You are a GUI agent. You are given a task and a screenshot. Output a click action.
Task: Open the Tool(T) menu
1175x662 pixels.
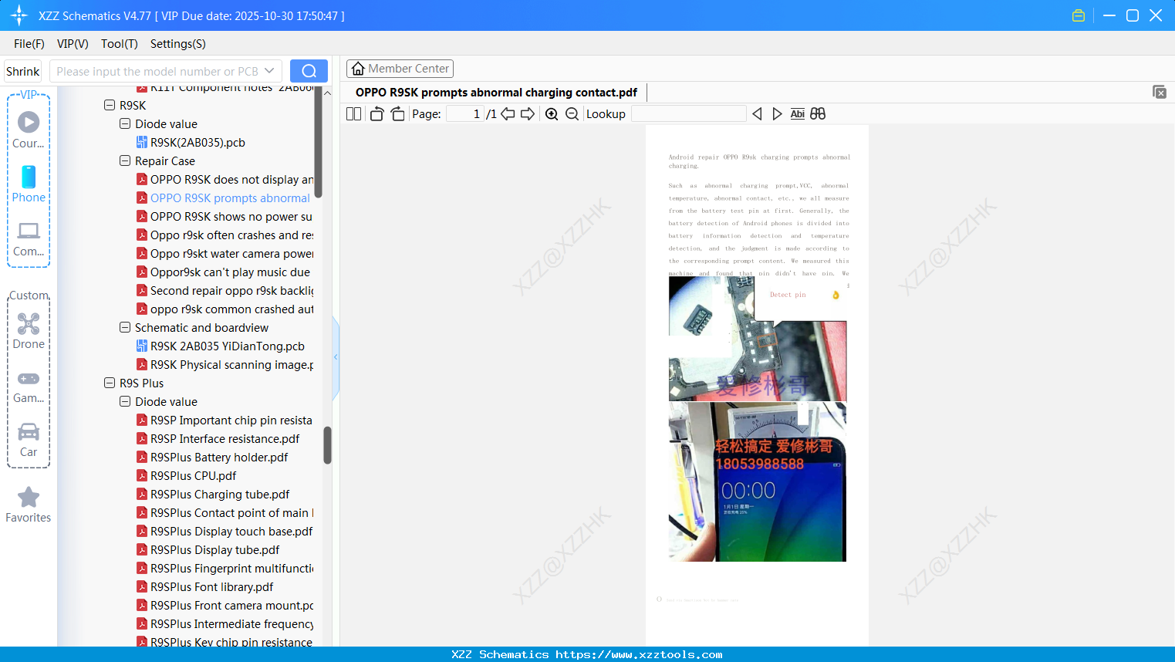point(120,44)
